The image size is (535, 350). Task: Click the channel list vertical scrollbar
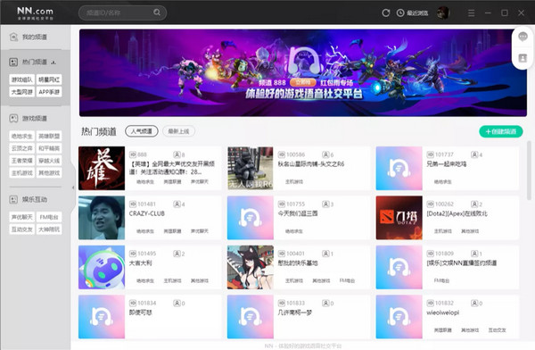(529, 171)
